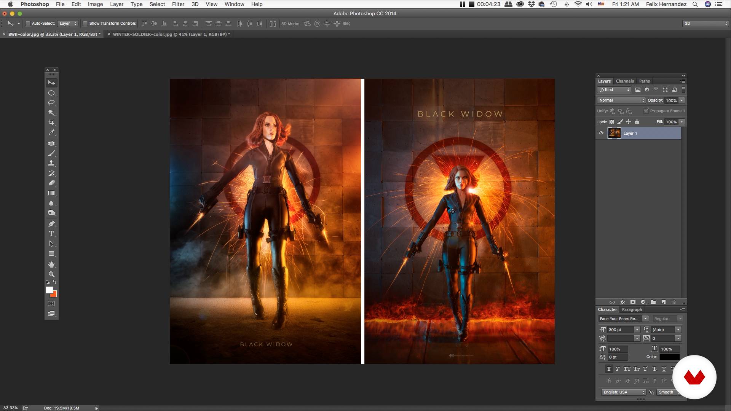
Task: Toggle lock position
Action: click(x=628, y=122)
